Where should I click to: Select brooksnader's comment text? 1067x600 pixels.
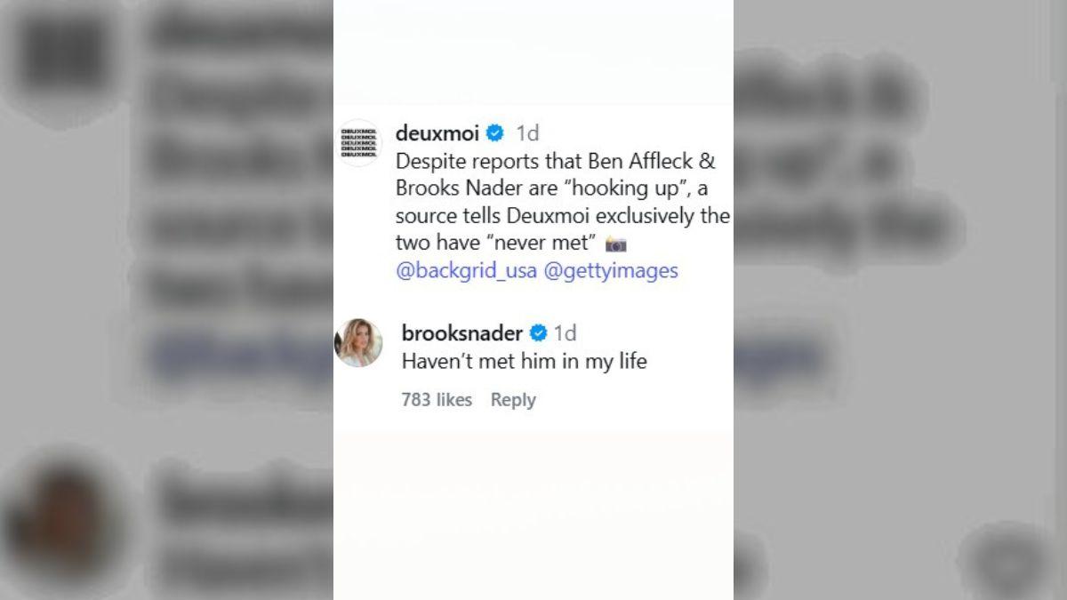click(x=525, y=362)
